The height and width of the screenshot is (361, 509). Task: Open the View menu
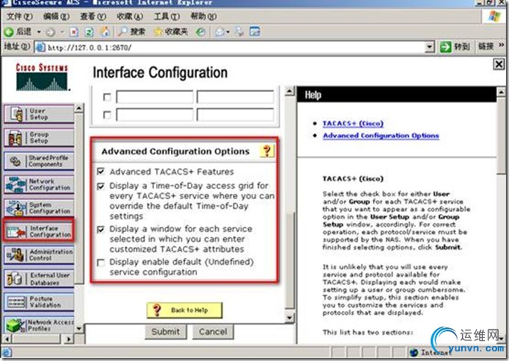click(x=93, y=16)
